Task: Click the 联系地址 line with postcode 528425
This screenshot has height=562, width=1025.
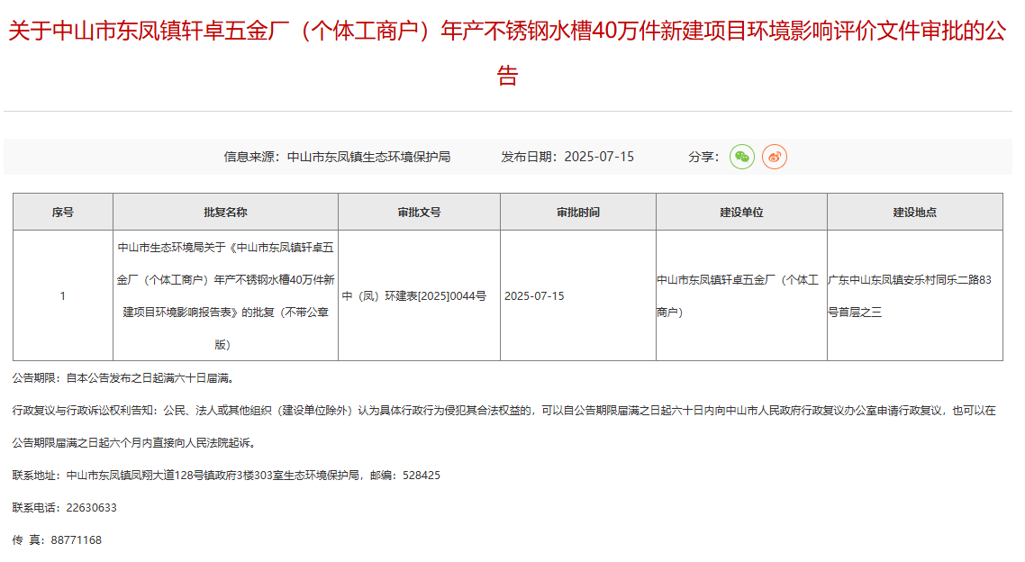Action: 226,476
